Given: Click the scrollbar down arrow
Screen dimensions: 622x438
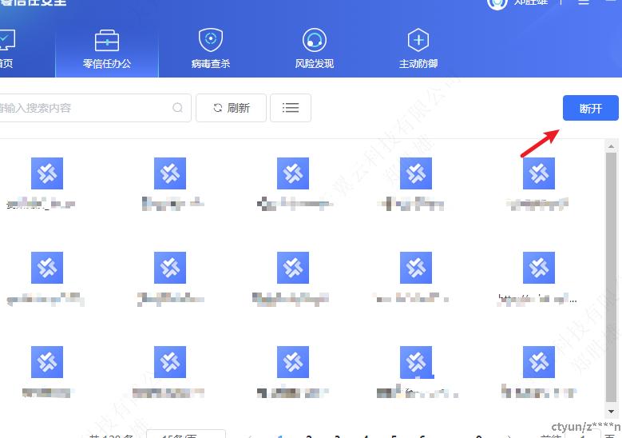Looking at the screenshot, I should (x=611, y=412).
